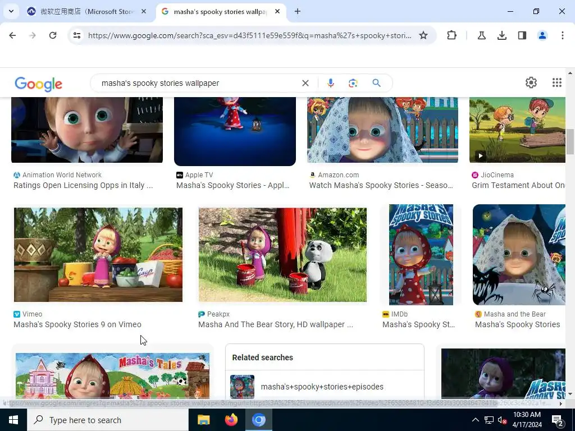Open the browser Downloads icon
Image resolution: width=575 pixels, height=431 pixels.
[502, 35]
